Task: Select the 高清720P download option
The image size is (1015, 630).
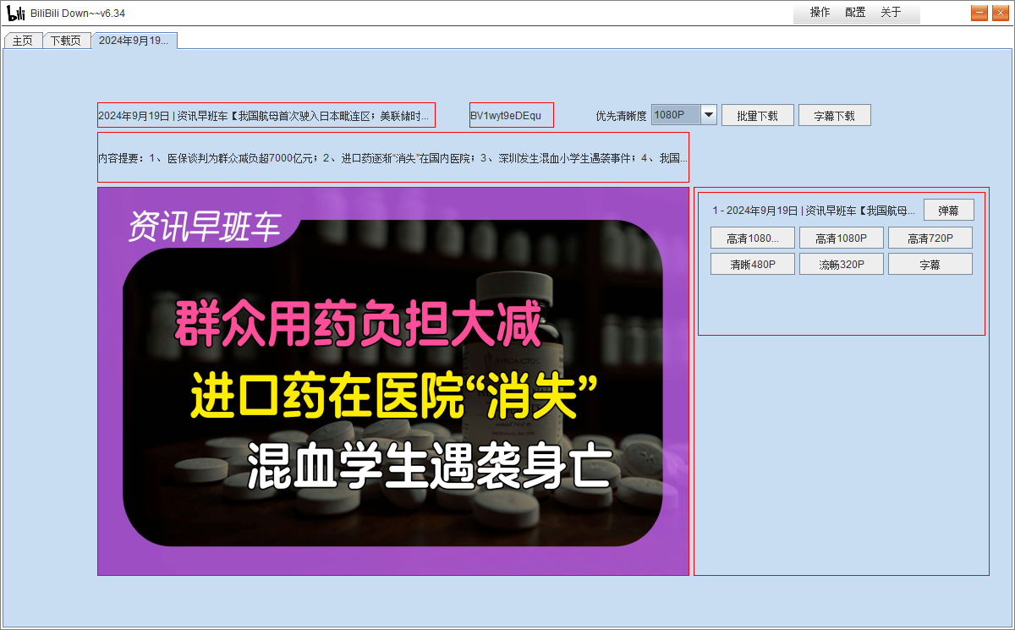Action: coord(930,238)
